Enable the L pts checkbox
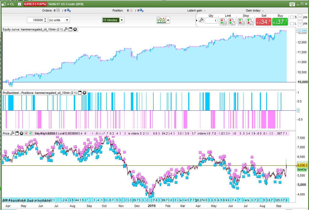309x210 pixels. coord(292,24)
